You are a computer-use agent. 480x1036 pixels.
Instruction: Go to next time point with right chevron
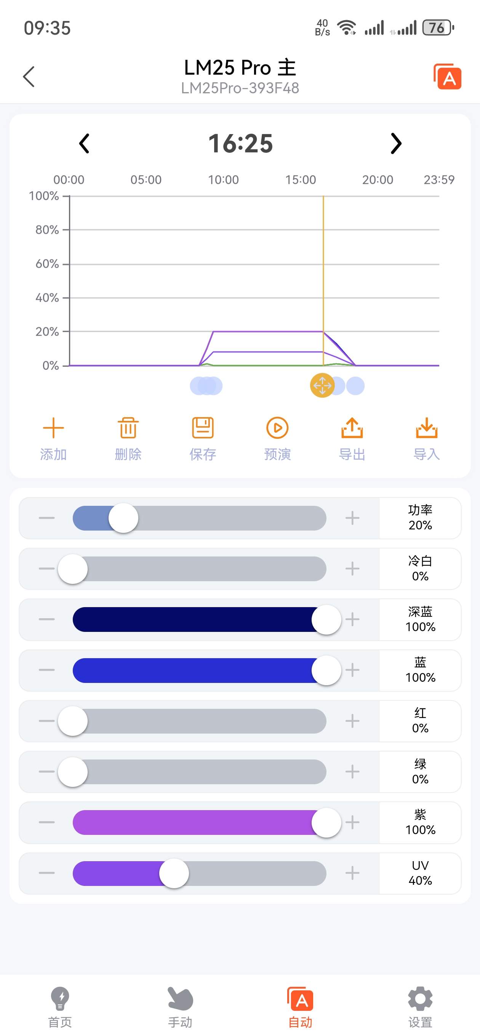(396, 144)
